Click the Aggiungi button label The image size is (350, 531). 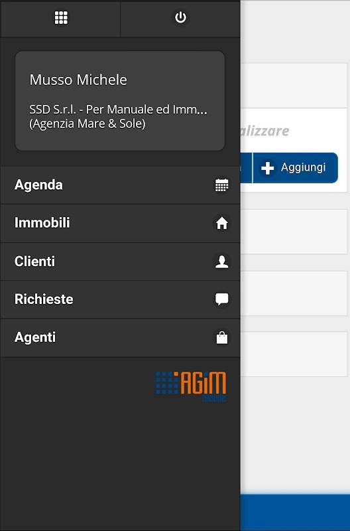[303, 167]
